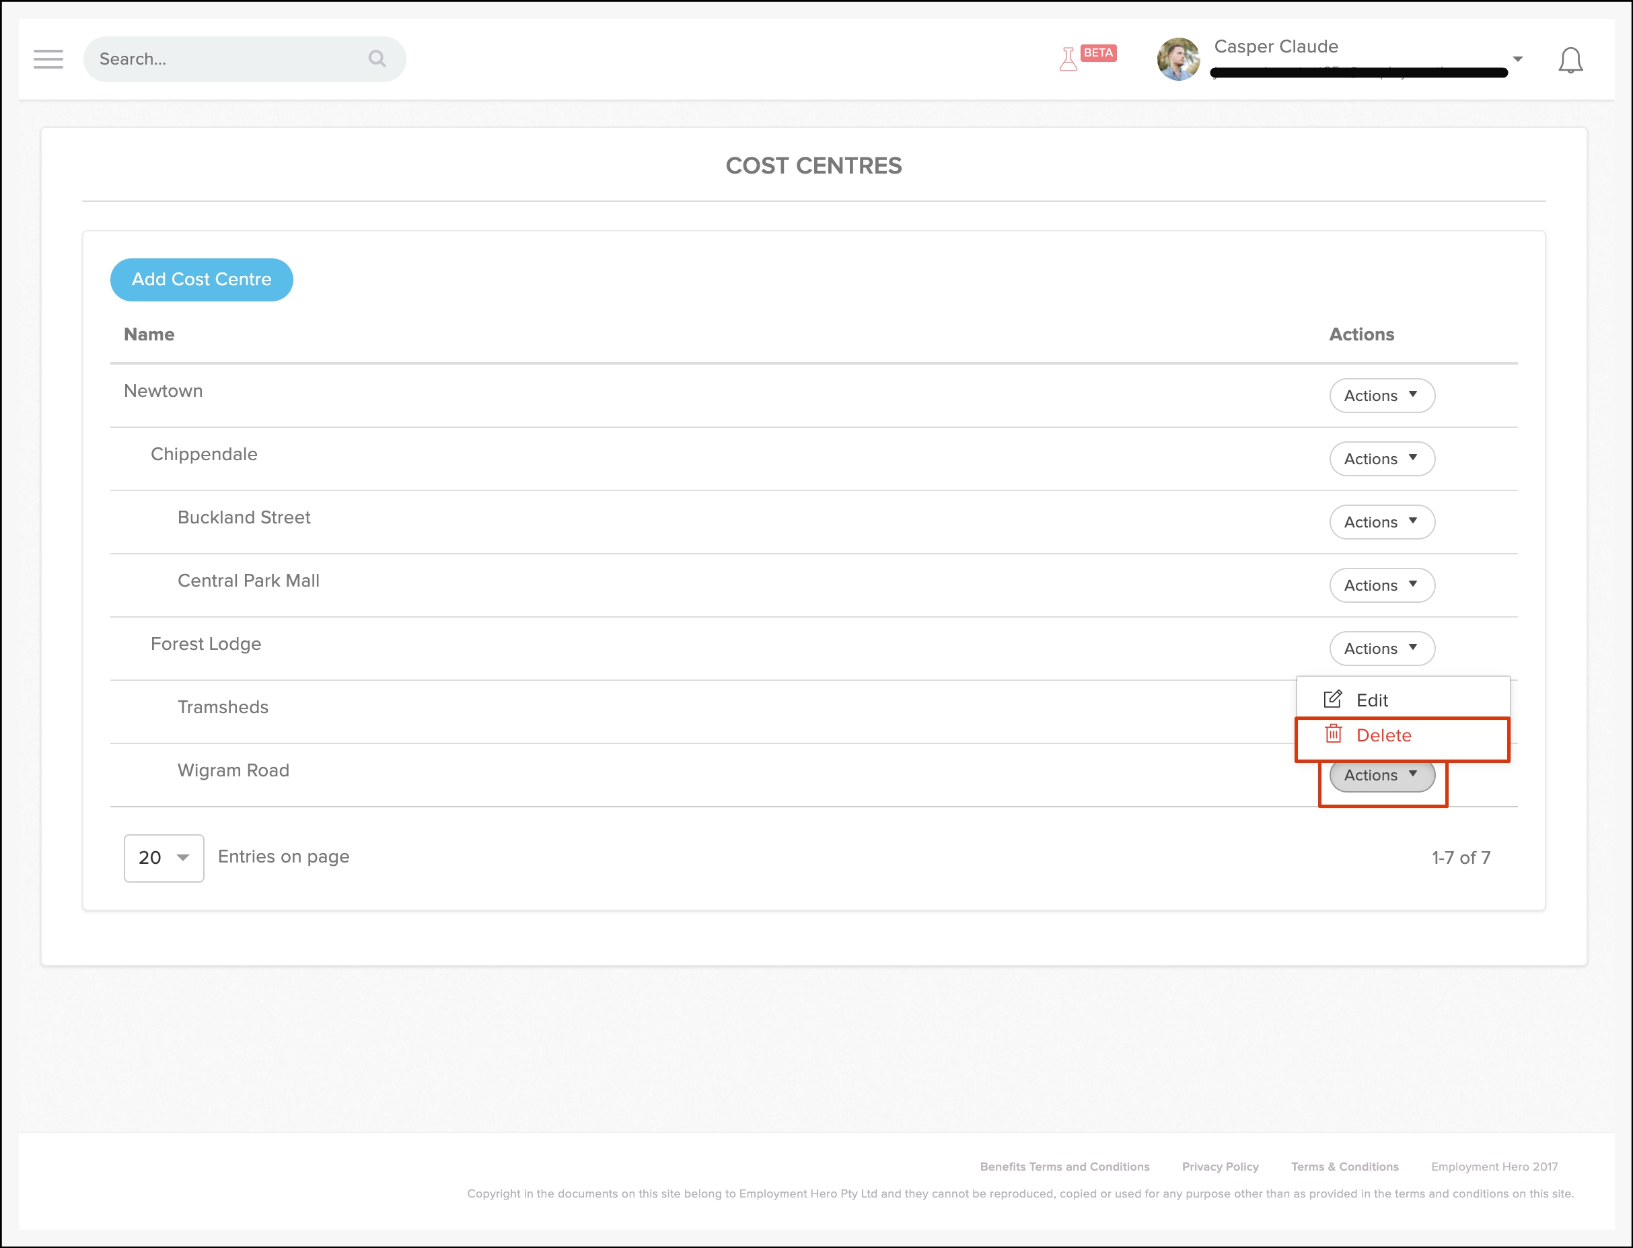Viewport: 1633px width, 1248px height.
Task: Expand the entries-per-page selector showing 20
Action: click(x=164, y=858)
